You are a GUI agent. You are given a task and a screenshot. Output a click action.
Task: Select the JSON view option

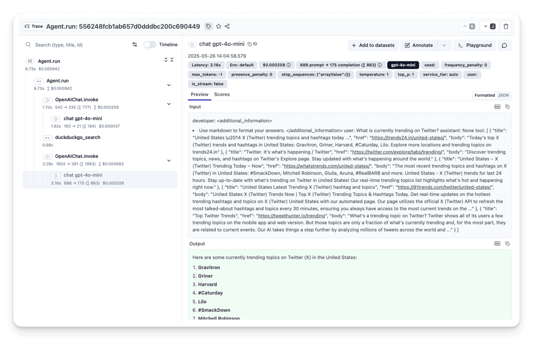click(x=503, y=95)
